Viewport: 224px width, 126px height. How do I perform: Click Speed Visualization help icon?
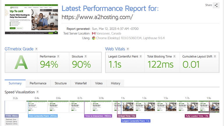click(38, 92)
